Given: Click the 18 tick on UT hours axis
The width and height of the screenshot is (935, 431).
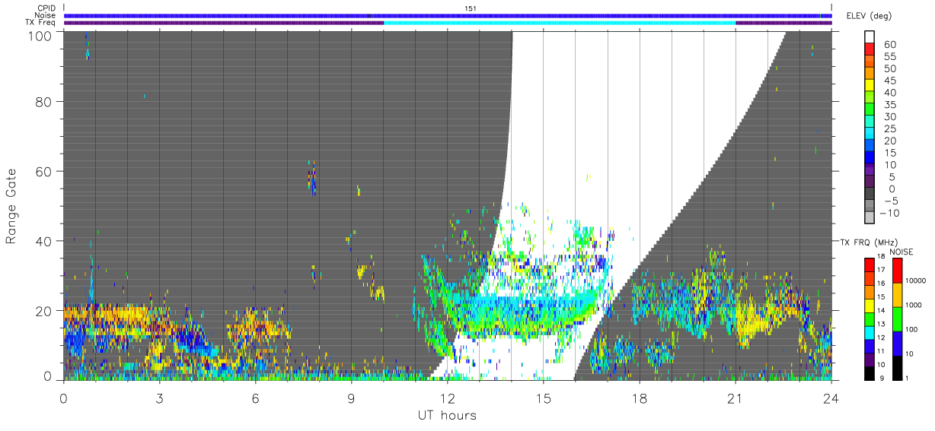Looking at the screenshot, I should click(x=640, y=398).
